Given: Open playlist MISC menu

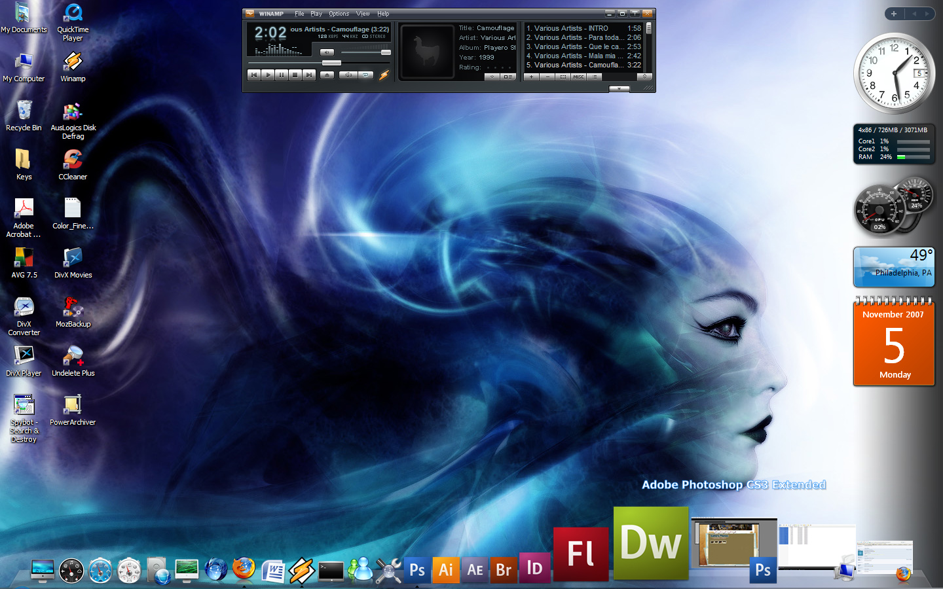Looking at the screenshot, I should (578, 77).
